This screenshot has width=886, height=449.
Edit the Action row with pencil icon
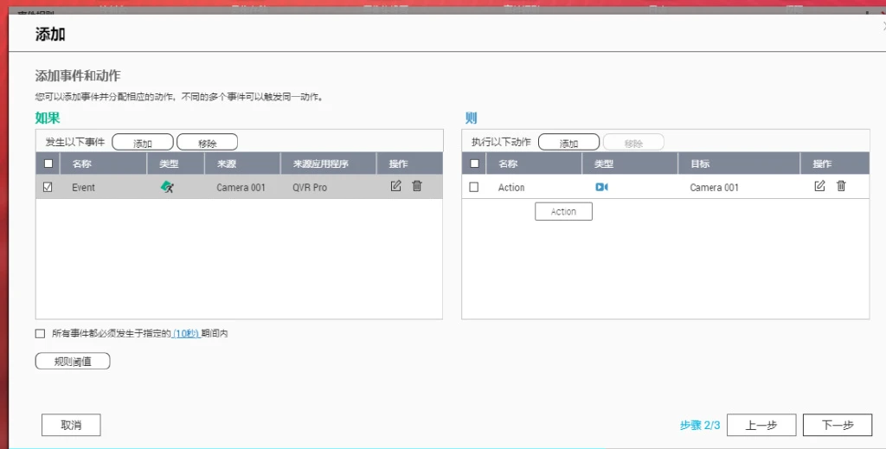coord(819,186)
